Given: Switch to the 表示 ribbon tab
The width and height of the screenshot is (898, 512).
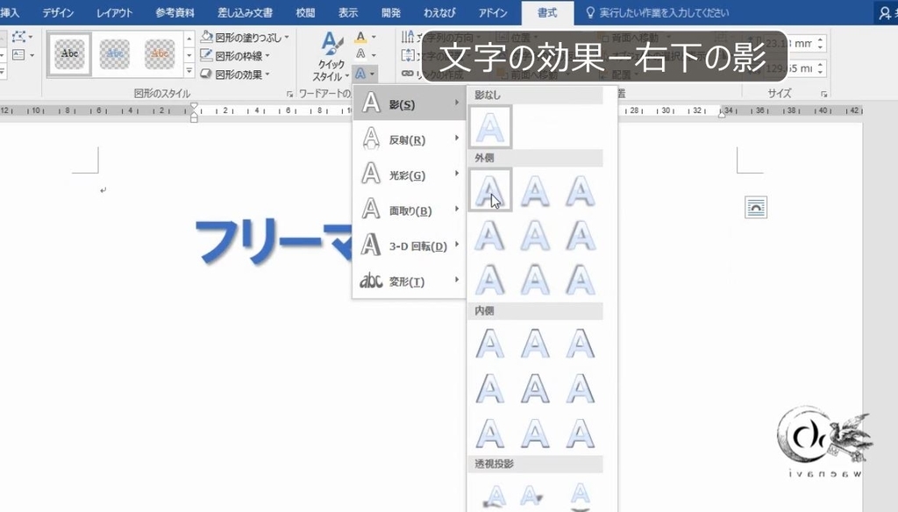Looking at the screenshot, I should pos(347,12).
